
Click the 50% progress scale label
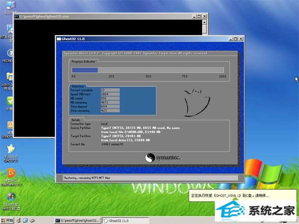pyautogui.click(x=148, y=76)
